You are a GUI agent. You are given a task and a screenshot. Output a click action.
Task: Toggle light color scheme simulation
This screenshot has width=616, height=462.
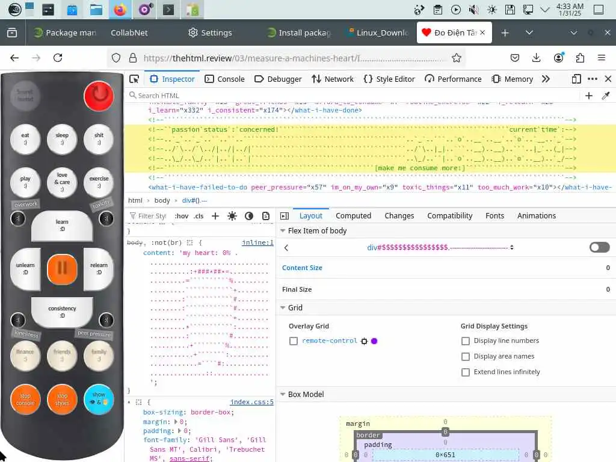232,216
